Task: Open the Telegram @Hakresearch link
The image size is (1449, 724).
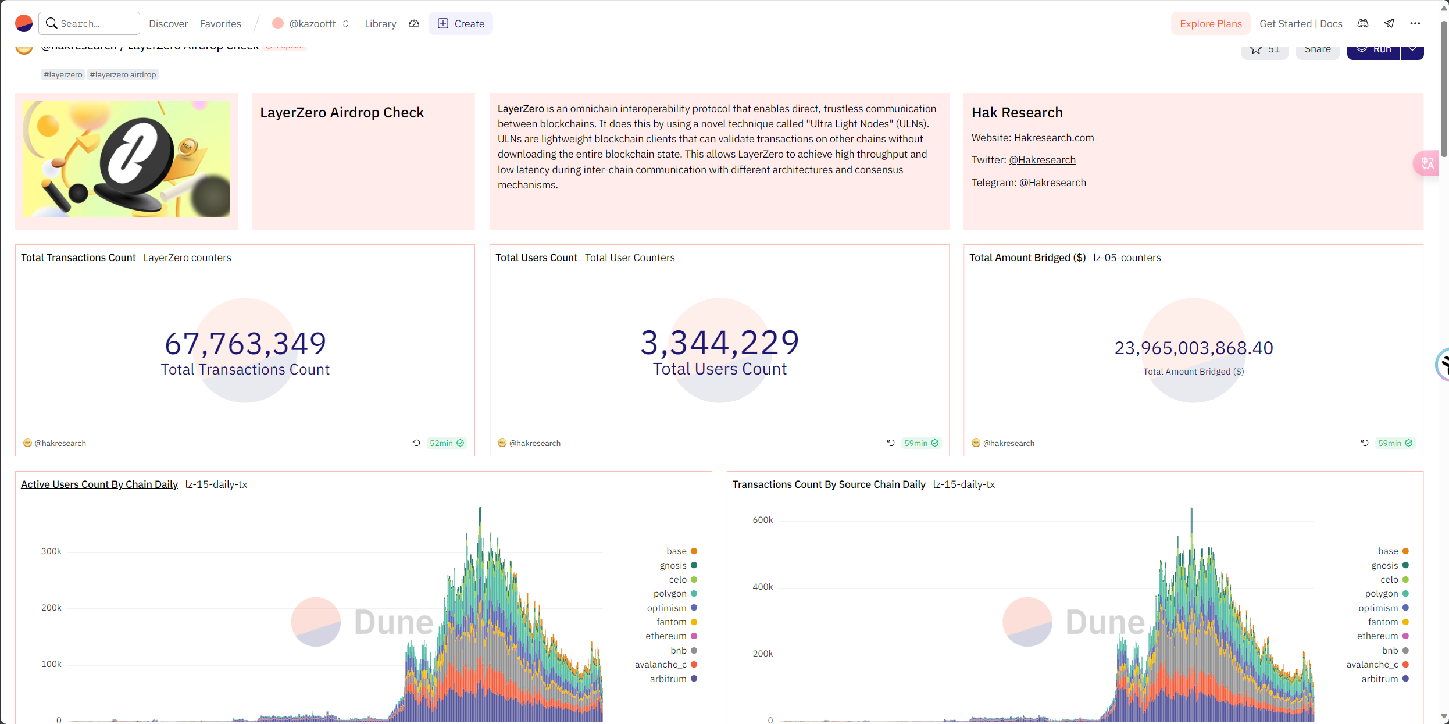Action: pos(1052,183)
